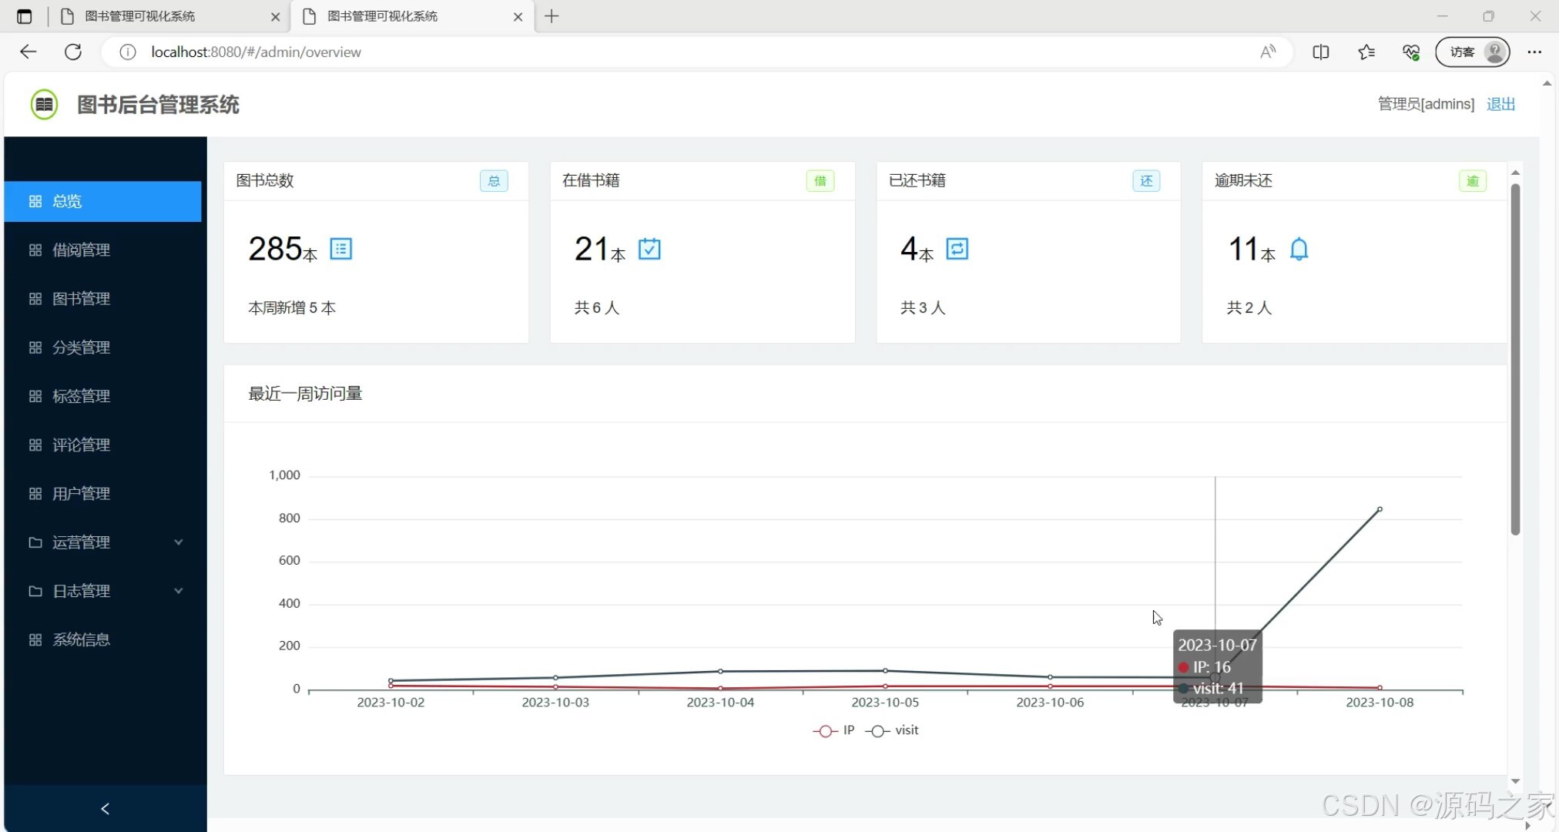
Task: Click the calendar icon beside borrowed books count
Action: click(x=649, y=248)
